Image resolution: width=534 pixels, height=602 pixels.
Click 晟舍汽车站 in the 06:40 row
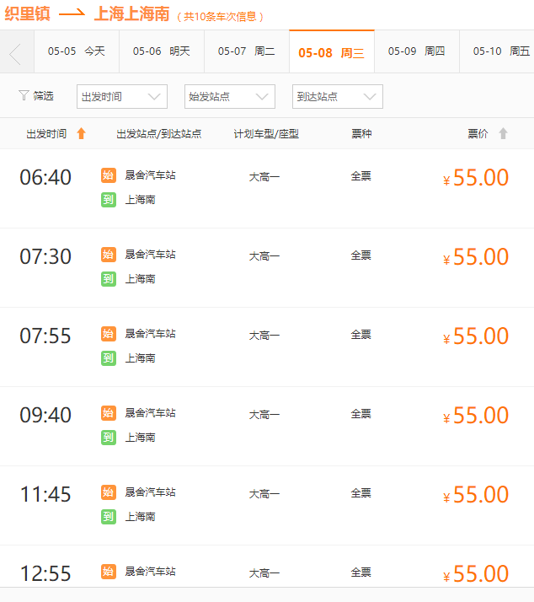[151, 175]
